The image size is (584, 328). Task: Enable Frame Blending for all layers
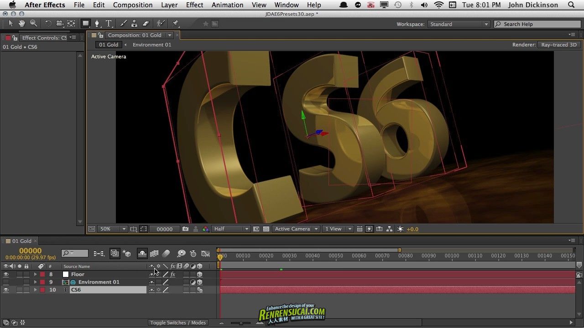pyautogui.click(x=154, y=253)
